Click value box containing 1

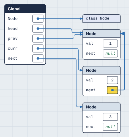[x=110, y=43]
